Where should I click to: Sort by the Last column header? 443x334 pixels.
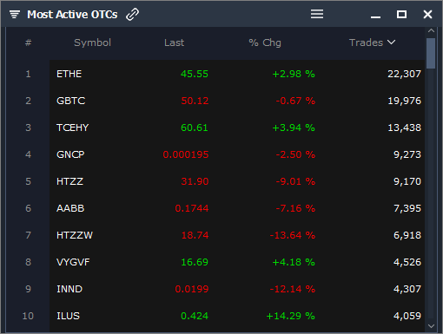point(174,43)
